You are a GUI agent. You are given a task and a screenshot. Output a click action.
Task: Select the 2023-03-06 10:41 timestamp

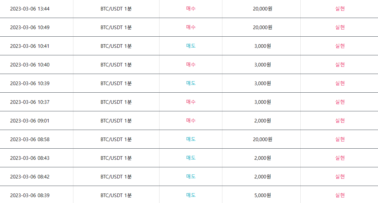tap(30, 46)
